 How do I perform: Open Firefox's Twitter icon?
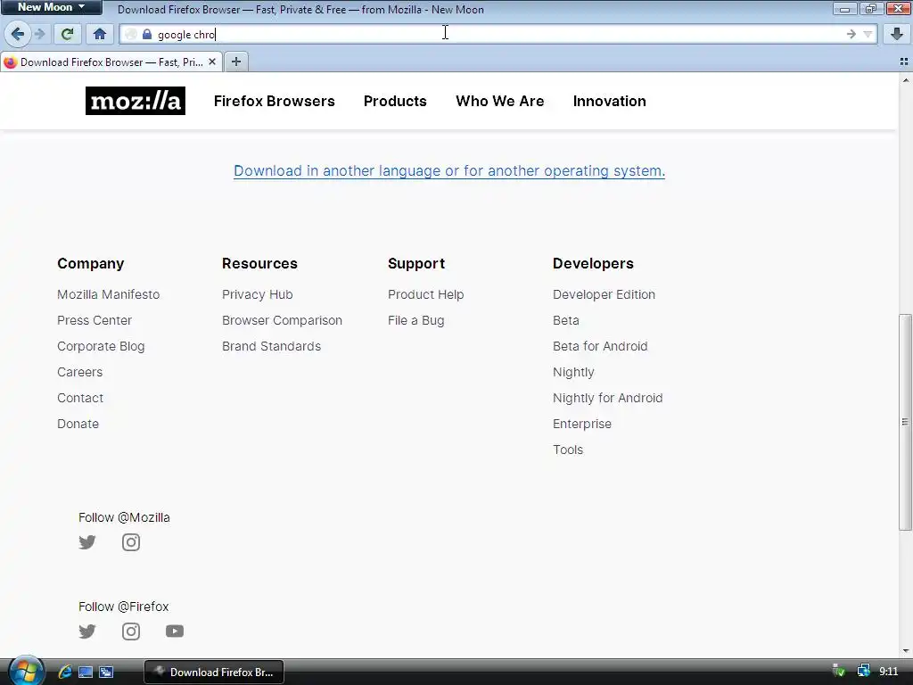click(x=87, y=631)
